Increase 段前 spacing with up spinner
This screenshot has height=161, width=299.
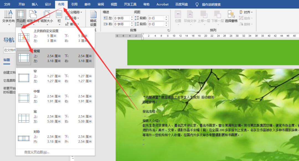(166, 17)
